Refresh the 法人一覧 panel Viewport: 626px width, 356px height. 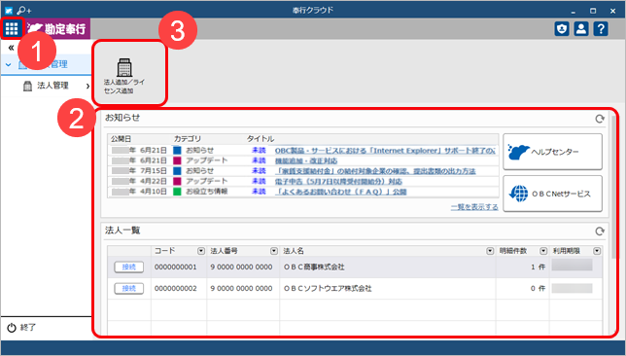599,231
